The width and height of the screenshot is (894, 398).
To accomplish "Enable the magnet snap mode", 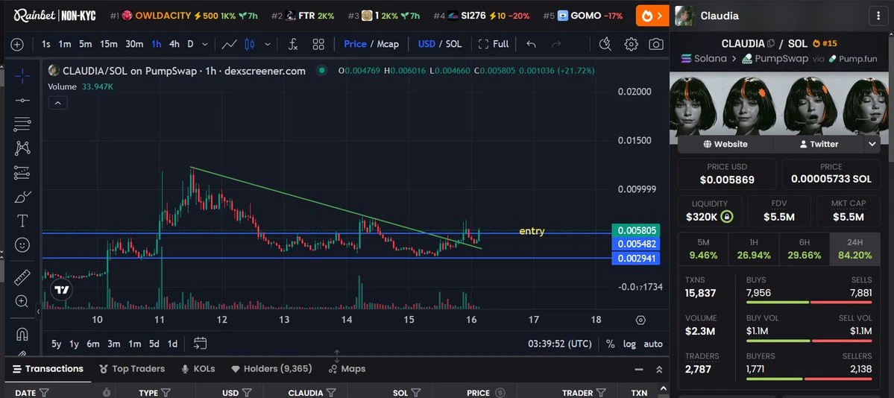I will [22, 334].
